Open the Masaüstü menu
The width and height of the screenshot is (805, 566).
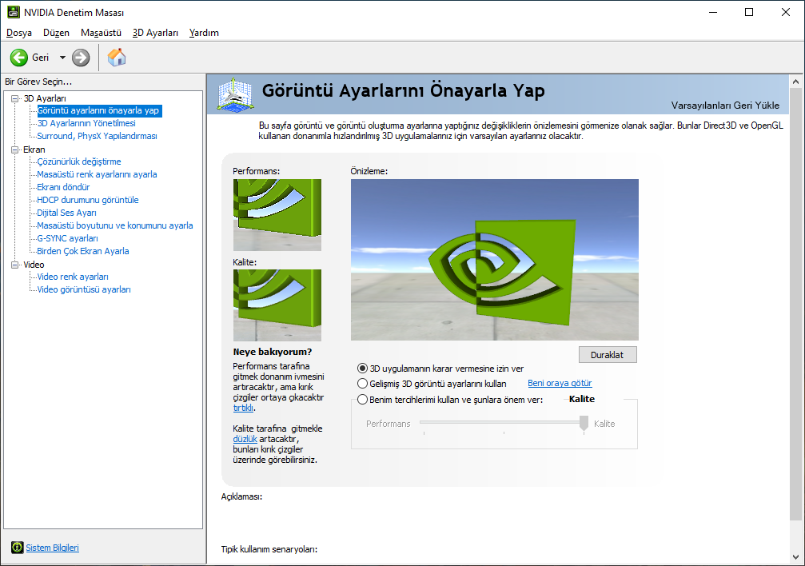[x=102, y=33]
